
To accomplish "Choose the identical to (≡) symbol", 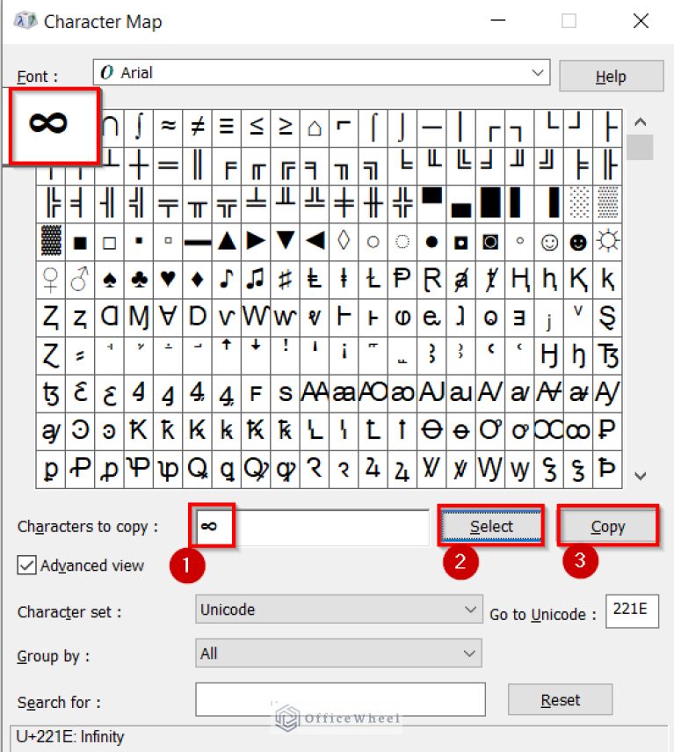I will click(227, 128).
